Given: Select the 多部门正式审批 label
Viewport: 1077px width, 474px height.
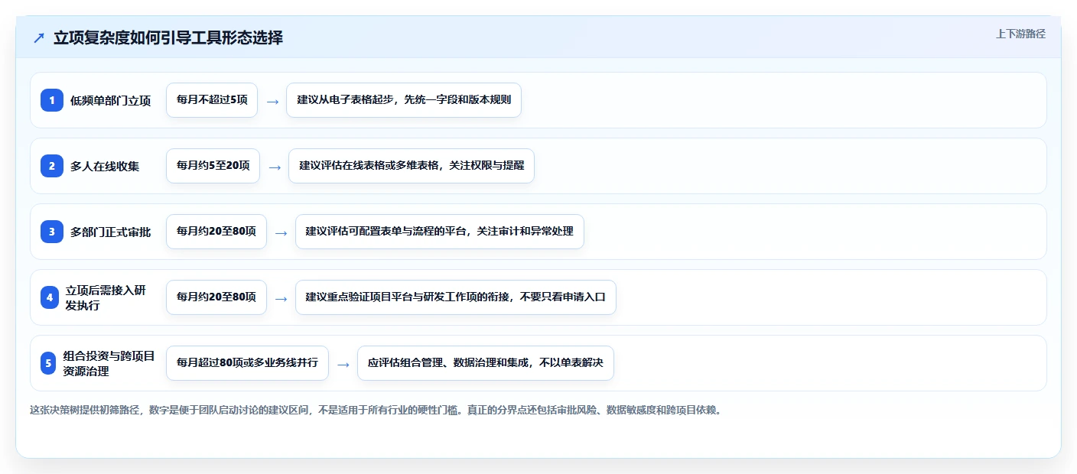Looking at the screenshot, I should click(x=111, y=232).
